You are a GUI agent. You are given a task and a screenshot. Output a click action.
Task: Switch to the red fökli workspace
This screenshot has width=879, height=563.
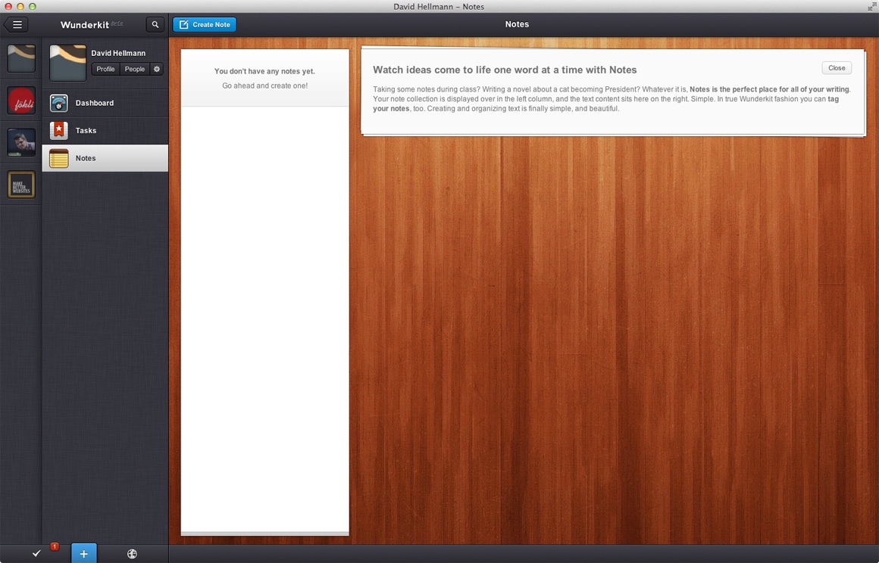[21, 101]
